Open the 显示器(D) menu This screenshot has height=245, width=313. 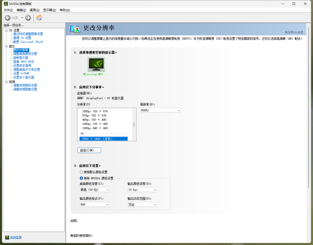[x=50, y=10]
